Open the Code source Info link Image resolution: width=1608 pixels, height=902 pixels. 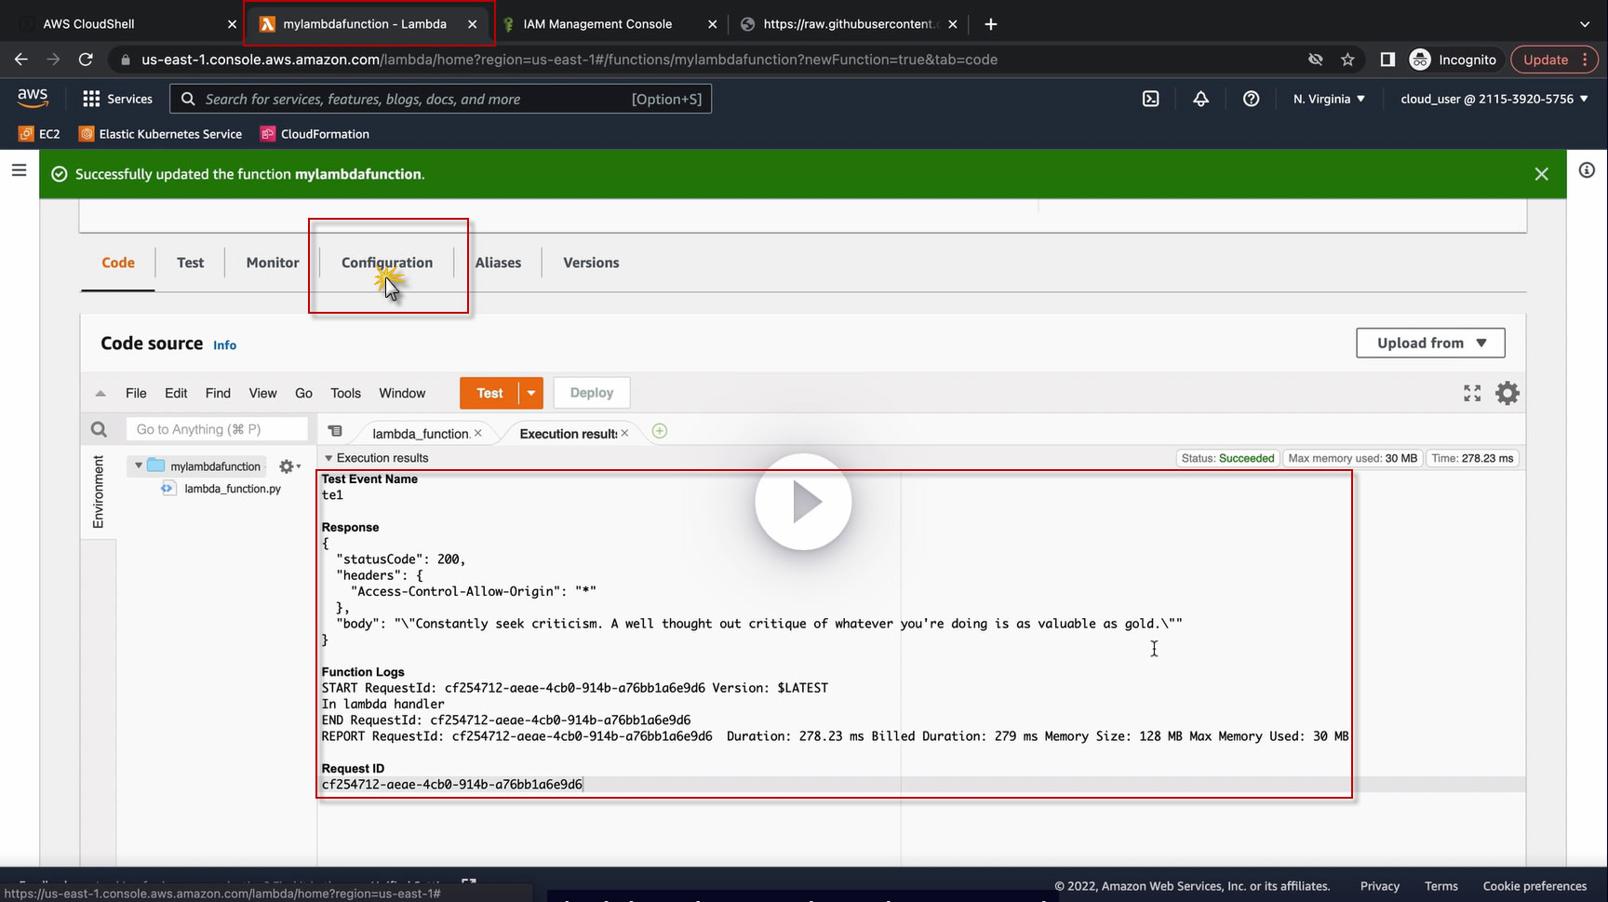(x=224, y=345)
